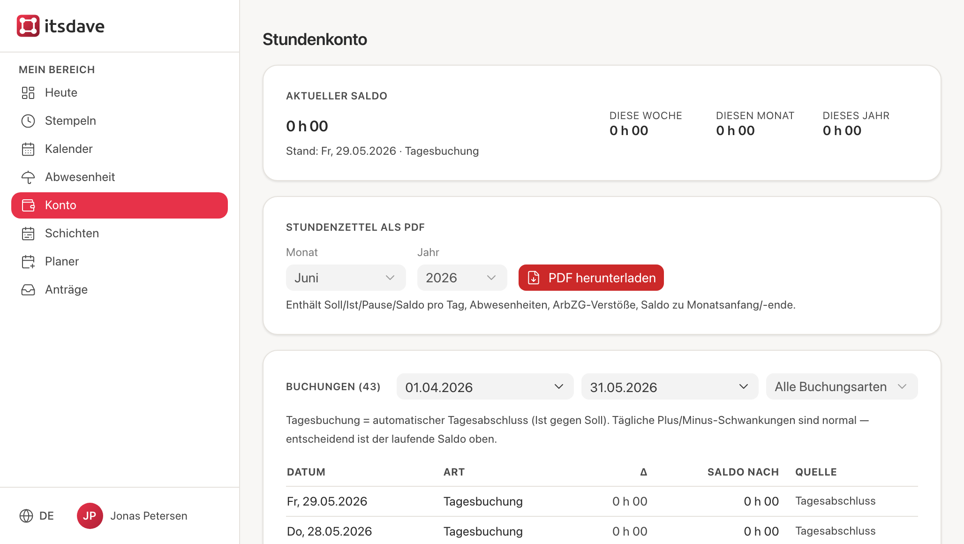Open the Planer section
Screen dimensions: 964x544
click(120, 262)
